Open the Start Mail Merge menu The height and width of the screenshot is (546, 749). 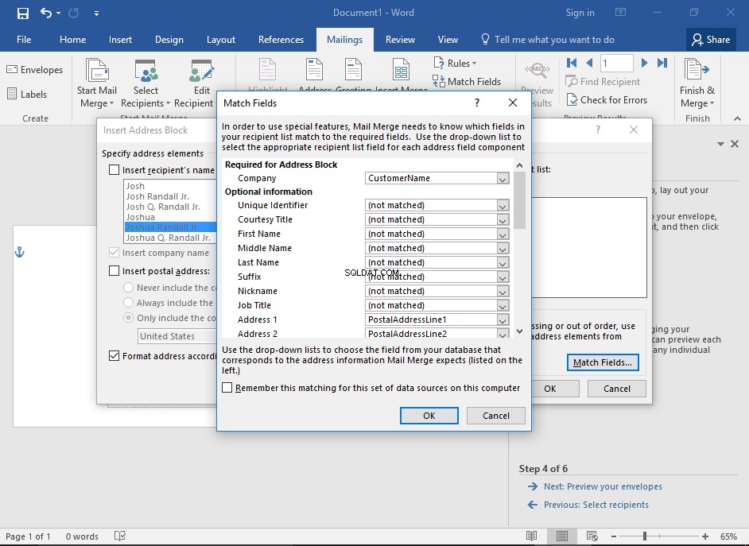[x=97, y=82]
